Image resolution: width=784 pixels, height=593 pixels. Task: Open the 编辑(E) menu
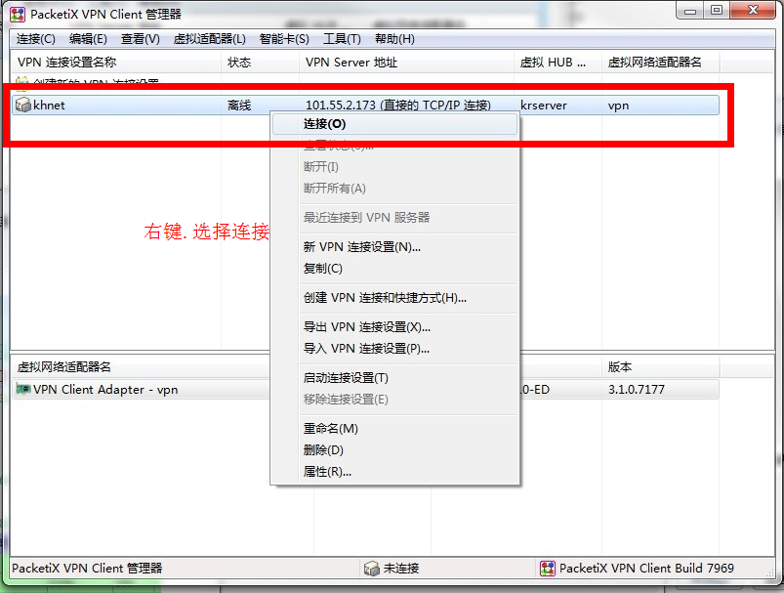[88, 39]
